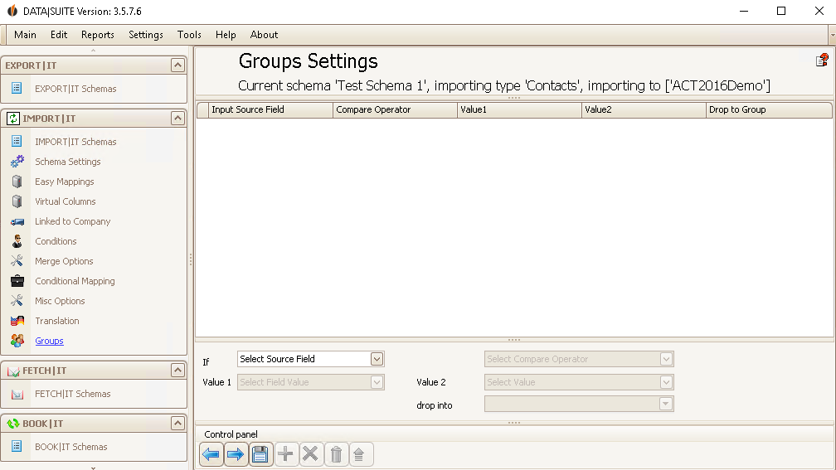Click the Linked to Company truck icon

17,221
